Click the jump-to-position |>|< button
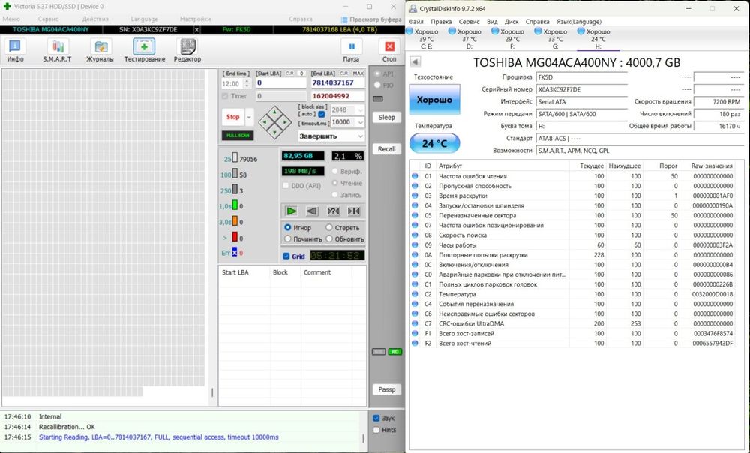The image size is (750, 453). [354, 211]
